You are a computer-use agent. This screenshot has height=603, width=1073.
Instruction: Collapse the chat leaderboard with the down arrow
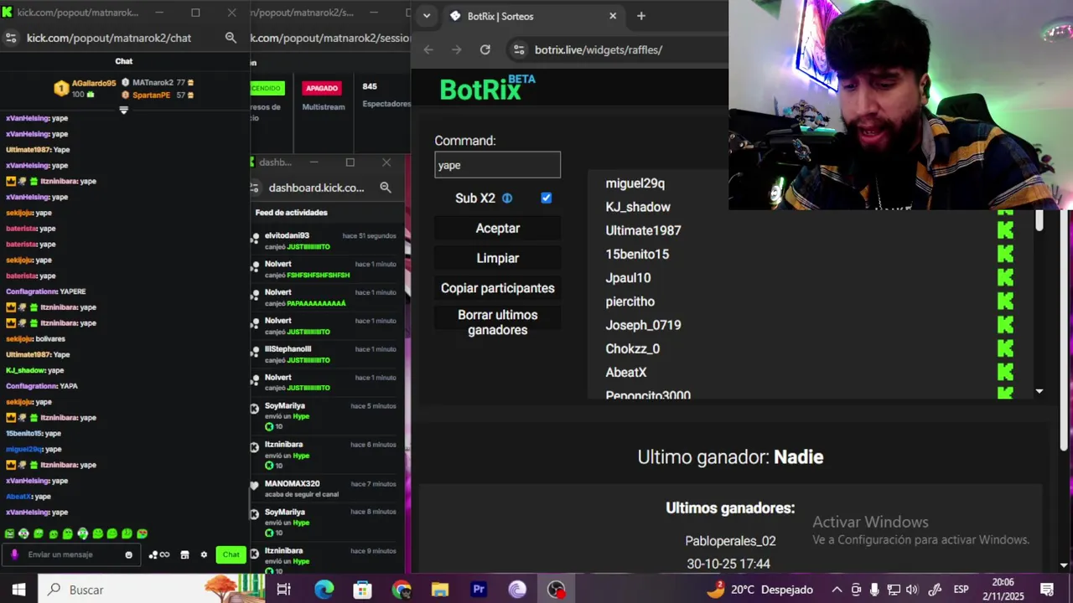point(123,111)
